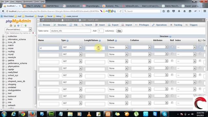Open the information_schema database link
208x117 pixels.
17,39
